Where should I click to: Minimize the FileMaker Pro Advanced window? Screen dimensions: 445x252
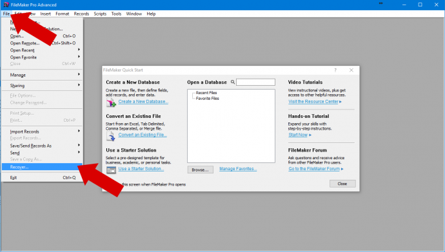404,5
